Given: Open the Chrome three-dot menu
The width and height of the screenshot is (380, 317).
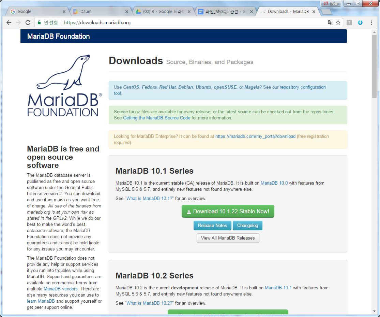Looking at the screenshot, I should (x=371, y=23).
